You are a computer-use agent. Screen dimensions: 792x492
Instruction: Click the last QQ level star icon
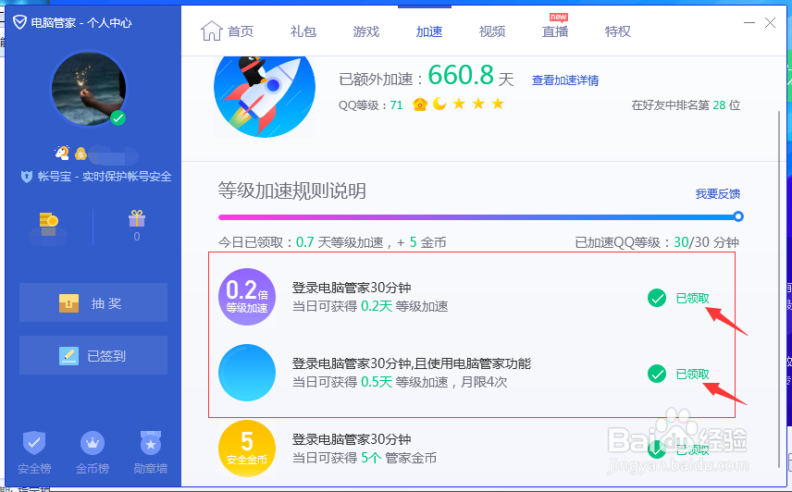498,104
